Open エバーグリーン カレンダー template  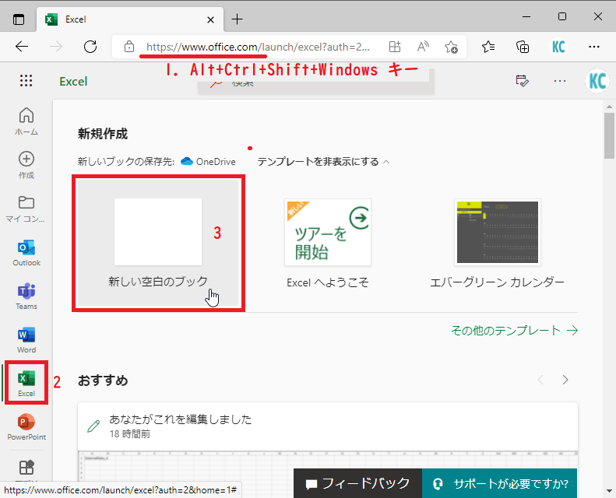tap(497, 244)
